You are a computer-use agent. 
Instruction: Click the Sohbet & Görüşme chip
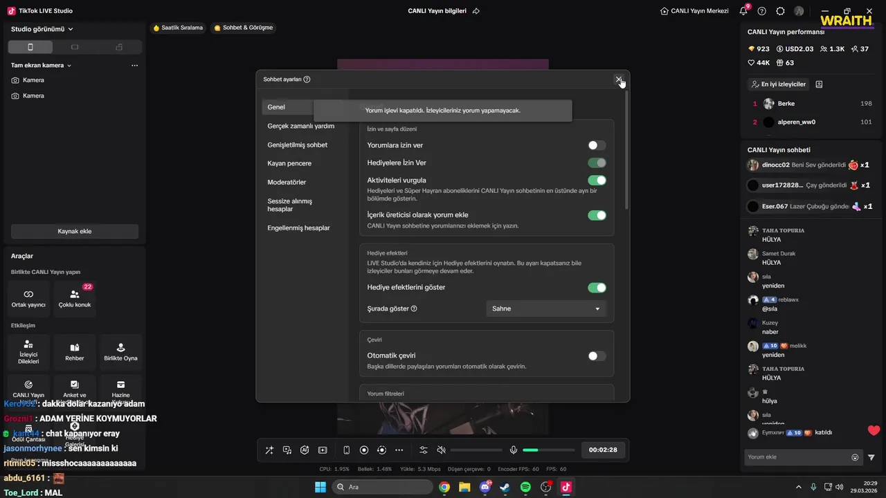pos(244,28)
